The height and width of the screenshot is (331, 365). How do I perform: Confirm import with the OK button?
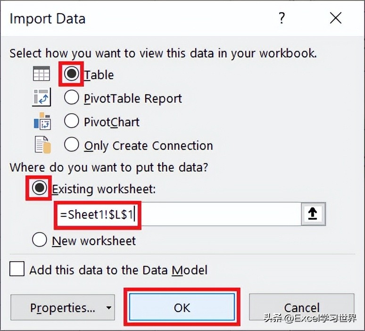[x=182, y=307]
